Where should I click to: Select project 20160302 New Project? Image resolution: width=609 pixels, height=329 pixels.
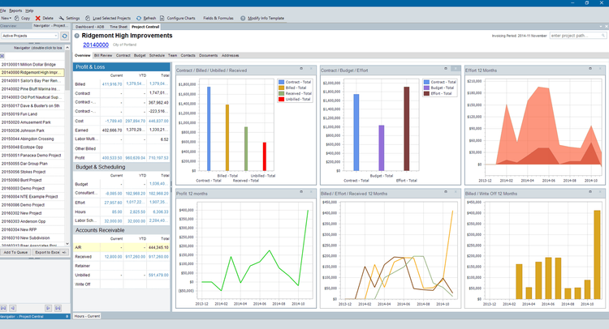click(32, 213)
